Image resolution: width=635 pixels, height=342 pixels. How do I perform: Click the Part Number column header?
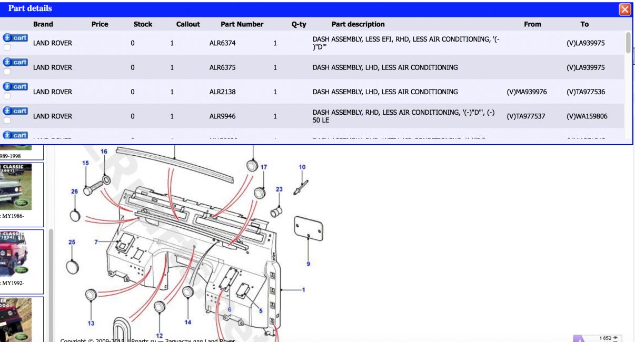pos(242,24)
